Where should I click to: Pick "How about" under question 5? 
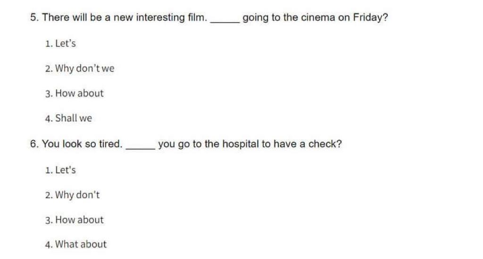pos(74,93)
